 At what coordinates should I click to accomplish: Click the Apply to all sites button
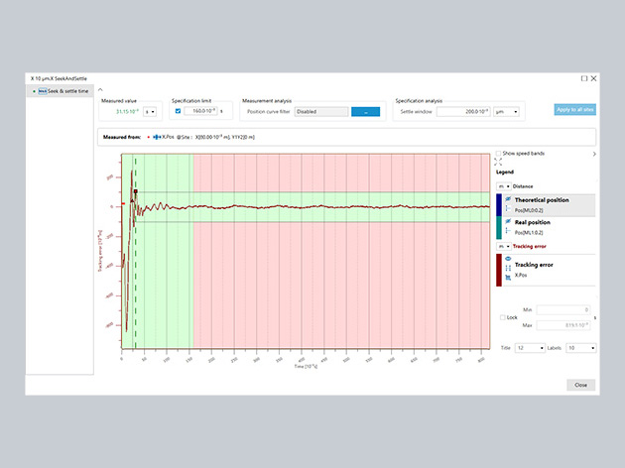pos(574,109)
